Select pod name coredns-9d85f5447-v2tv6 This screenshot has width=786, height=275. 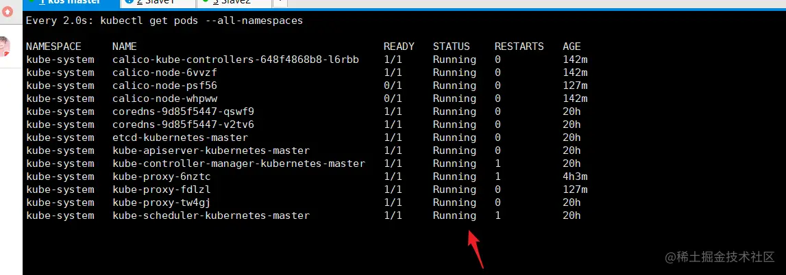(183, 125)
